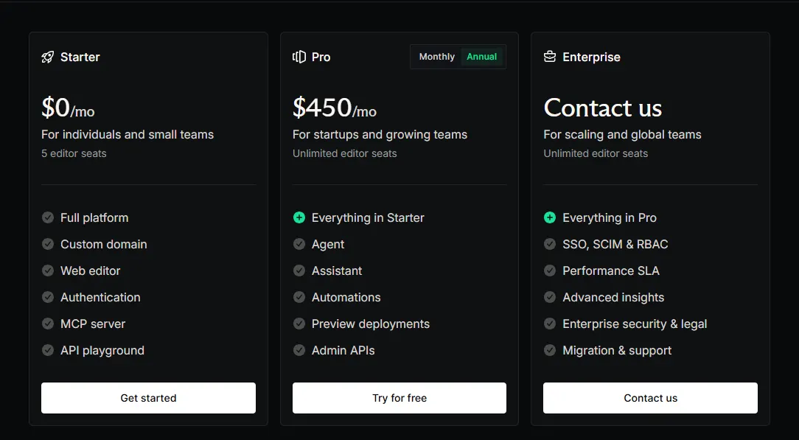Click 'Unlimited editor seats' under Pro
This screenshot has height=440, width=799.
click(344, 153)
